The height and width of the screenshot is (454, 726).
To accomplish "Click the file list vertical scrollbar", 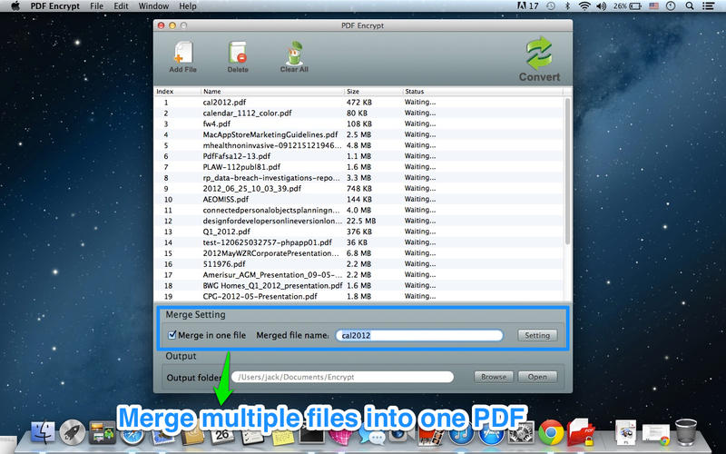I will (568, 171).
